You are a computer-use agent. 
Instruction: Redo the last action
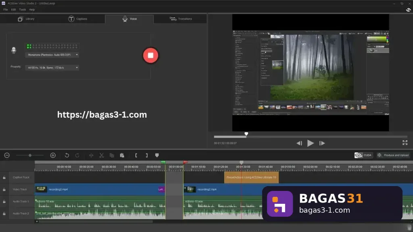coord(77,155)
